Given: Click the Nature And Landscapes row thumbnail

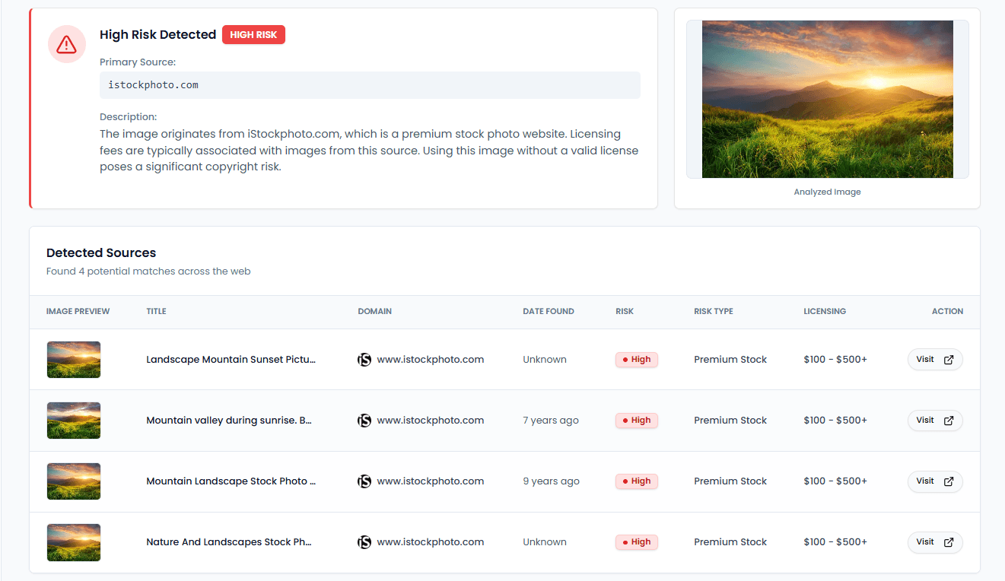Looking at the screenshot, I should pos(73,541).
